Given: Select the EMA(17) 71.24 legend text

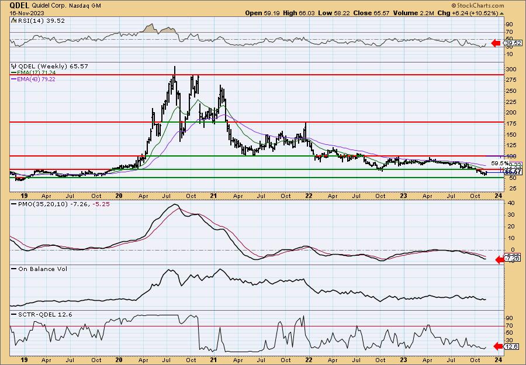Looking at the screenshot, I should click(x=36, y=73).
